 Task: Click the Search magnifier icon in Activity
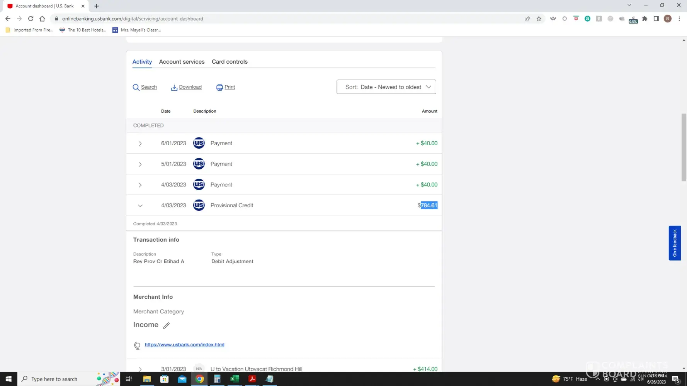coord(136,87)
